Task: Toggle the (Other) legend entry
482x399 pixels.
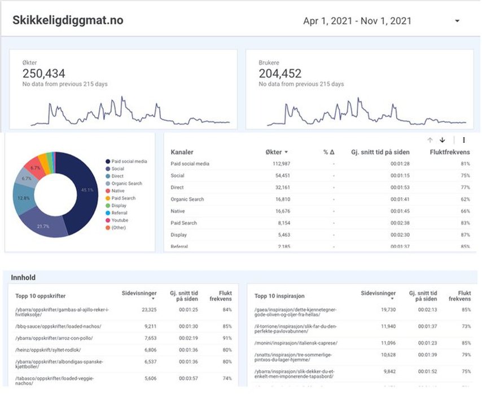Action: point(117,227)
